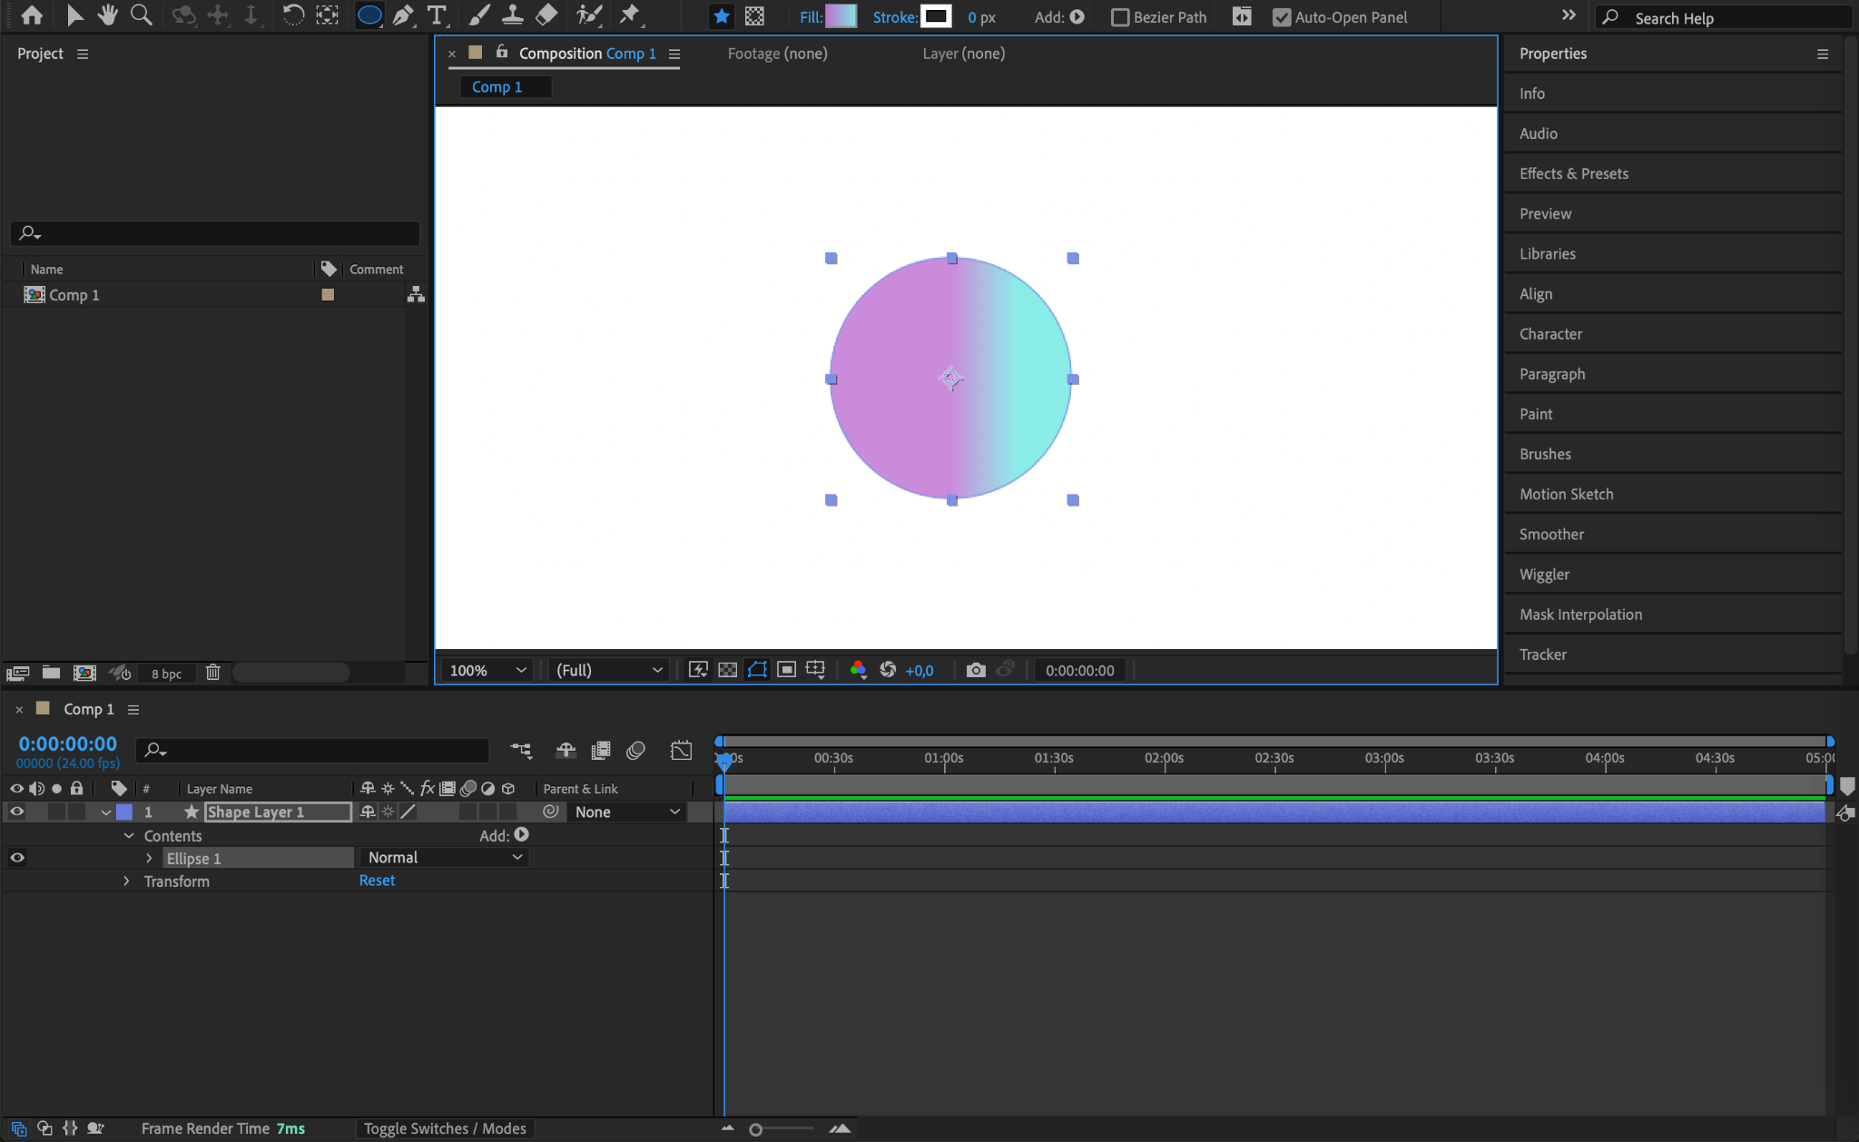Viewport: 1859px width, 1142px height.
Task: Expand the Transform property group
Action: (x=126, y=881)
